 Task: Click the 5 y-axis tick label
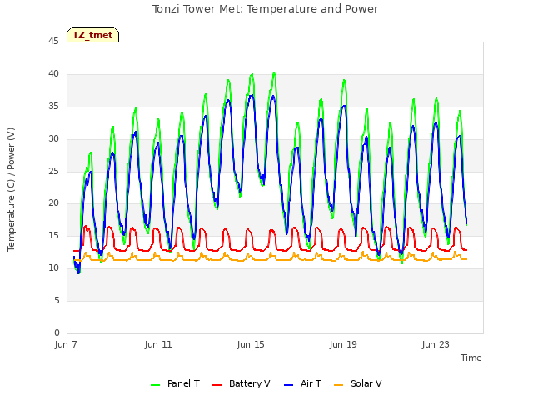57,300
